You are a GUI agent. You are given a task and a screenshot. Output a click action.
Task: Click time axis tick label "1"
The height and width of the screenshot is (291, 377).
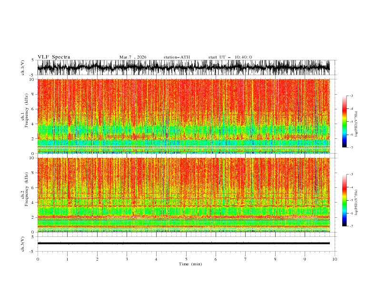tap(67, 259)
